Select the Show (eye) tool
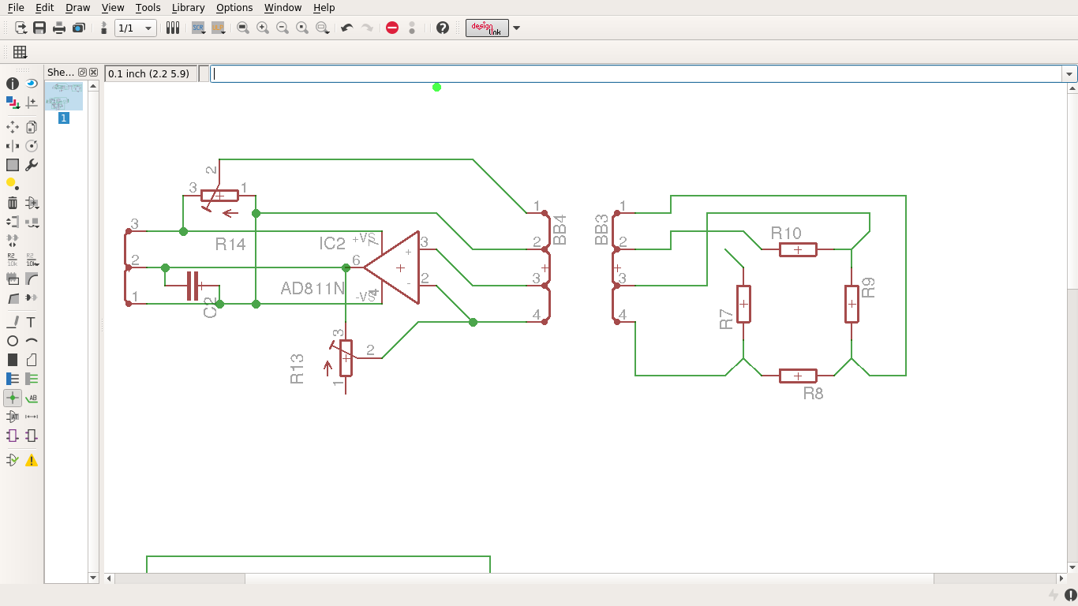 32,83
